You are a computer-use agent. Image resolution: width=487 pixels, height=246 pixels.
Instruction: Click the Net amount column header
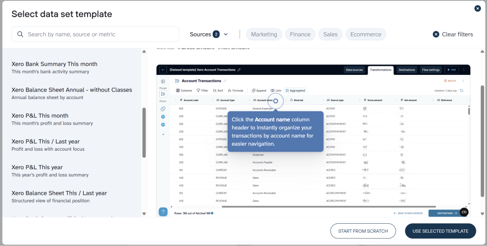[x=409, y=100]
